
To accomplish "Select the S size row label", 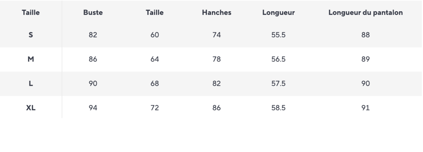I will [x=31, y=35].
